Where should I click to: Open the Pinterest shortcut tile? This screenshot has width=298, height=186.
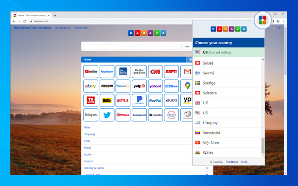pyautogui.click(x=123, y=115)
